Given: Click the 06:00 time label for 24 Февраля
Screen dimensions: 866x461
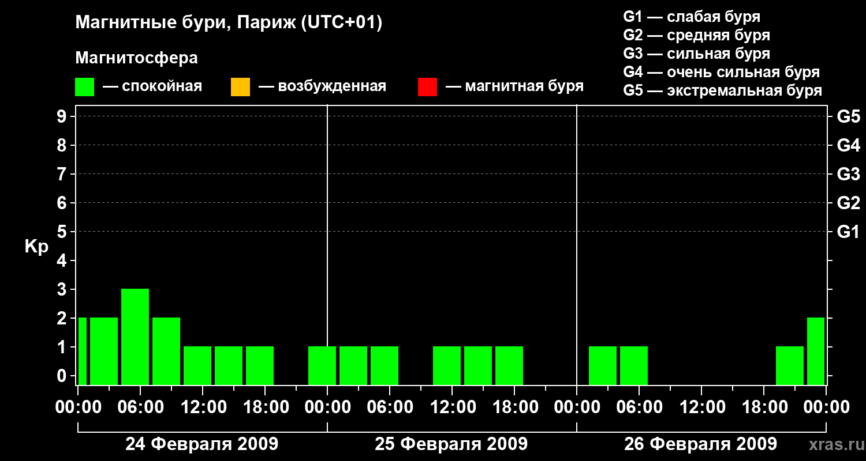Looking at the screenshot, I should (x=140, y=407).
